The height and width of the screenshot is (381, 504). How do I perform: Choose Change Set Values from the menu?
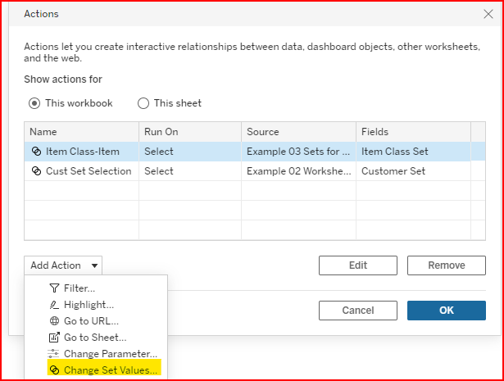point(111,370)
